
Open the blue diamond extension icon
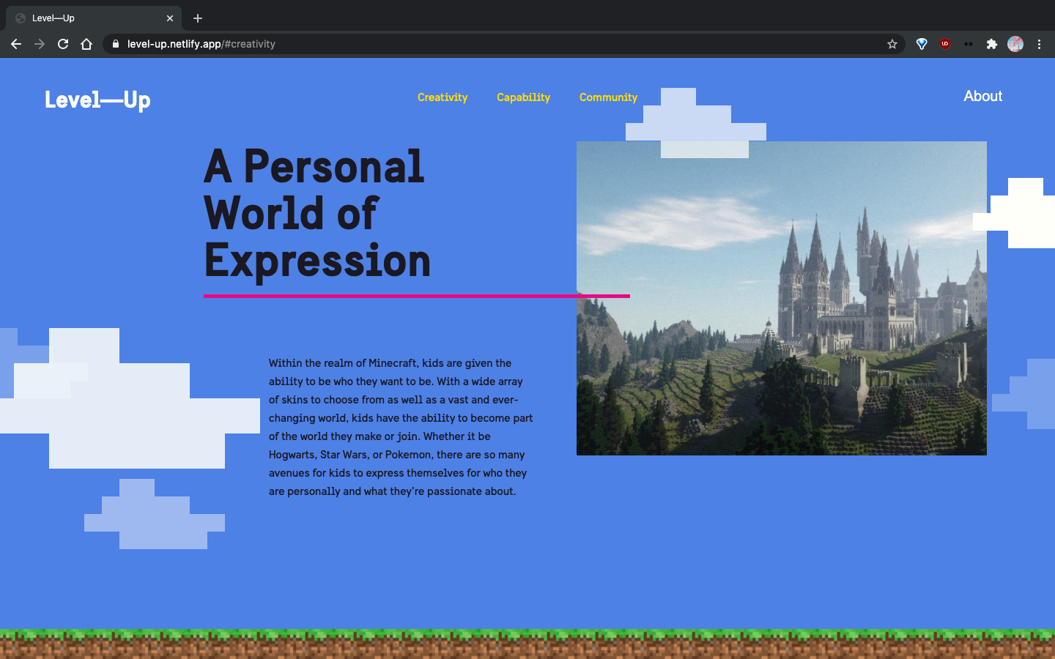(922, 44)
